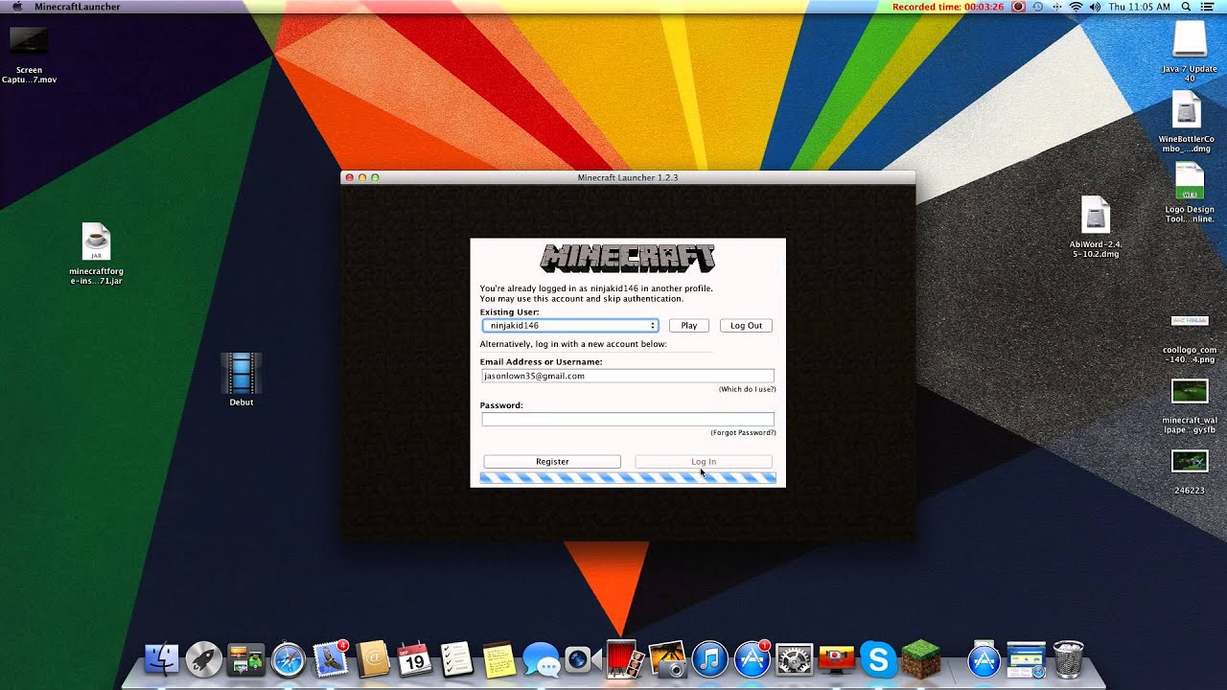The image size is (1227, 690).
Task: Open yellow Notes icon in dock
Action: pos(498,660)
